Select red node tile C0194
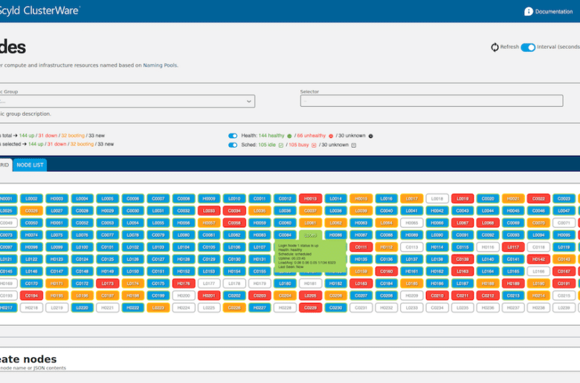The image size is (580, 383). 31,296
